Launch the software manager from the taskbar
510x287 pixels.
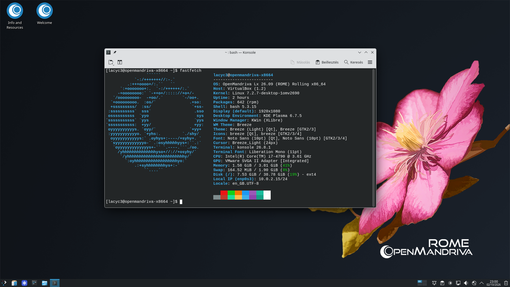[x=14, y=283]
